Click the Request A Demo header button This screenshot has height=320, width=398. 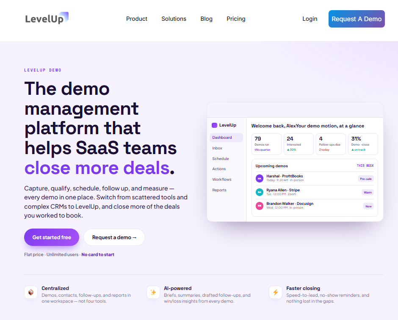357,19
